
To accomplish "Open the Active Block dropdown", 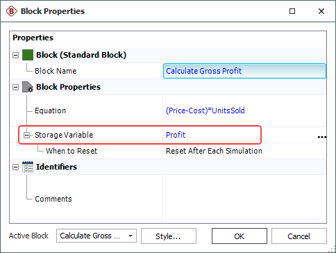I will pyautogui.click(x=96, y=236).
